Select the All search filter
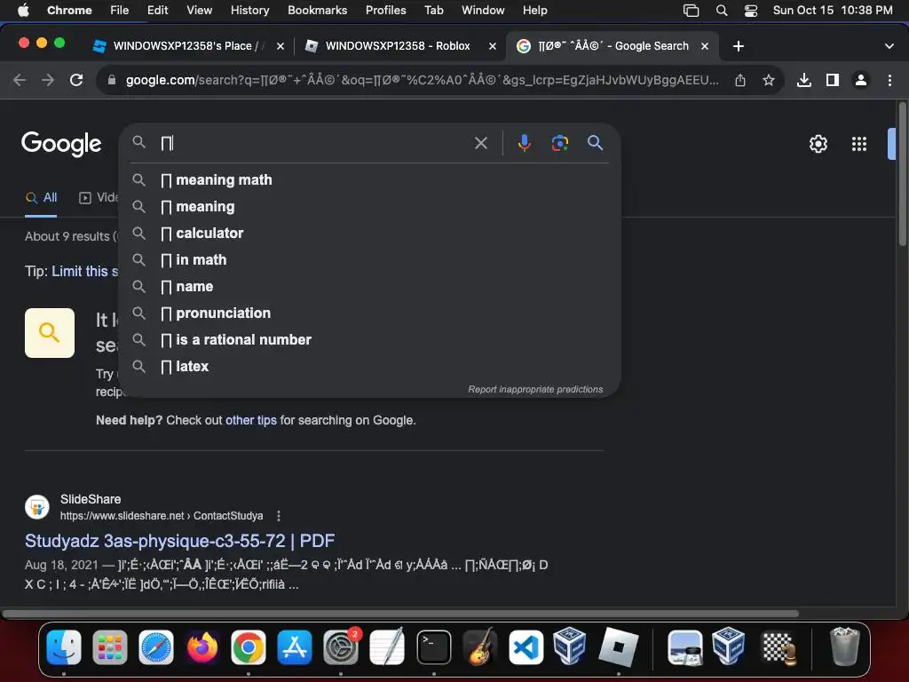 click(41, 197)
